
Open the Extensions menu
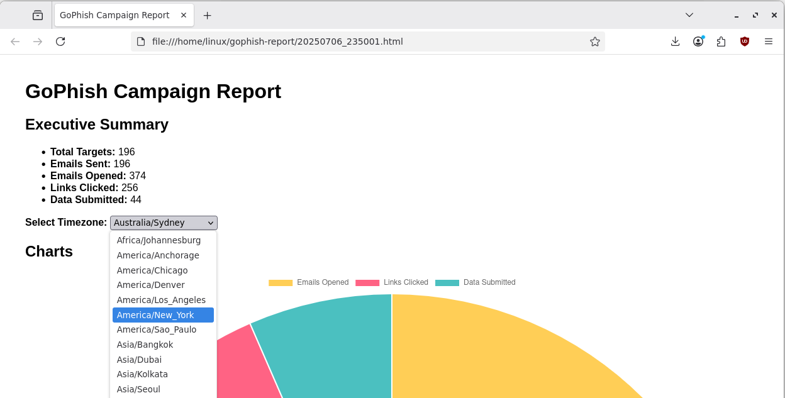coord(721,41)
